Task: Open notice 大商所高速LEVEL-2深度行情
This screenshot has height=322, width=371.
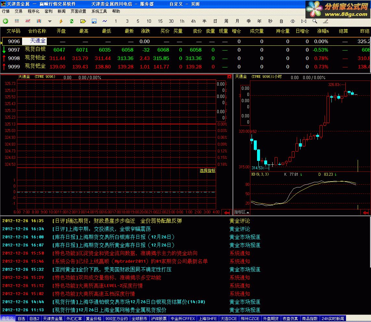Action: coord(97,286)
